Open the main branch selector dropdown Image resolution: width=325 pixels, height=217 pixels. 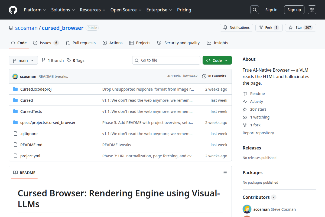point(23,60)
